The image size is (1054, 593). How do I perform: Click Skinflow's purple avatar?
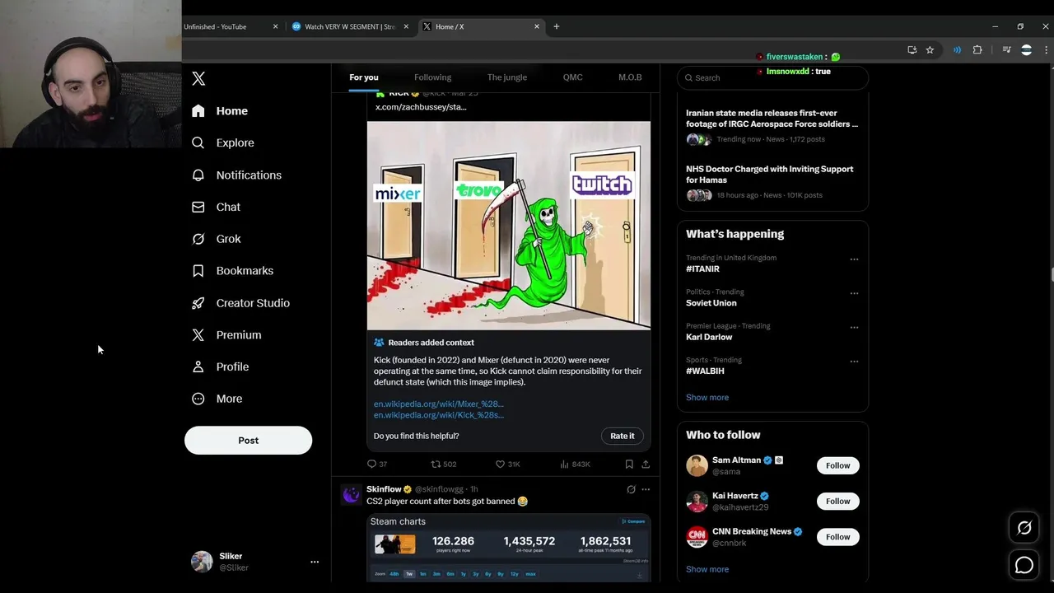[352, 495]
